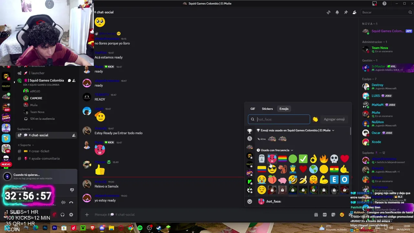Select the monkey emoji
Screen dimensions: 414x233
pyautogui.click(x=282, y=169)
